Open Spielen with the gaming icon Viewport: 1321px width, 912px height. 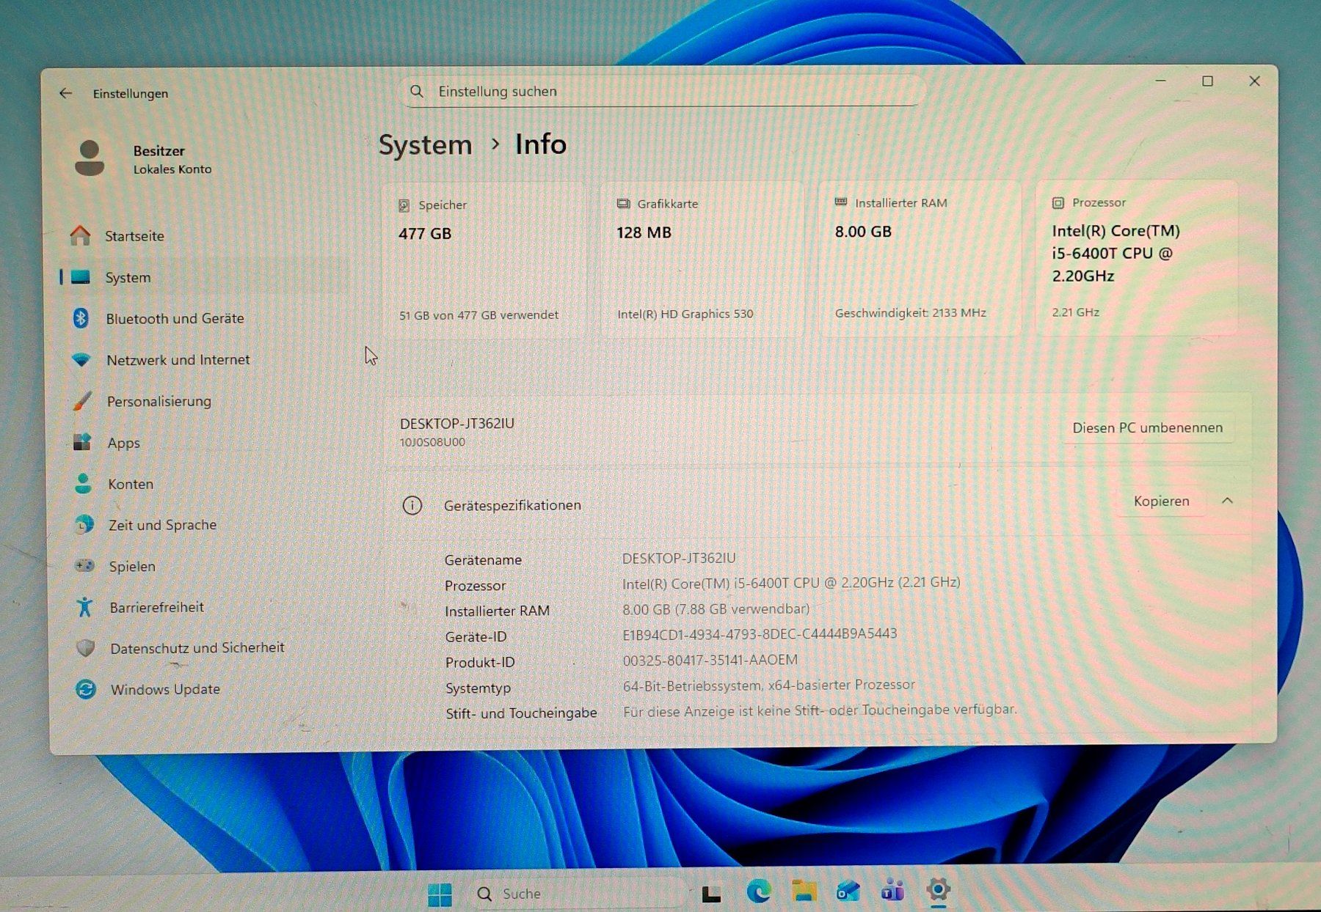[x=84, y=566]
